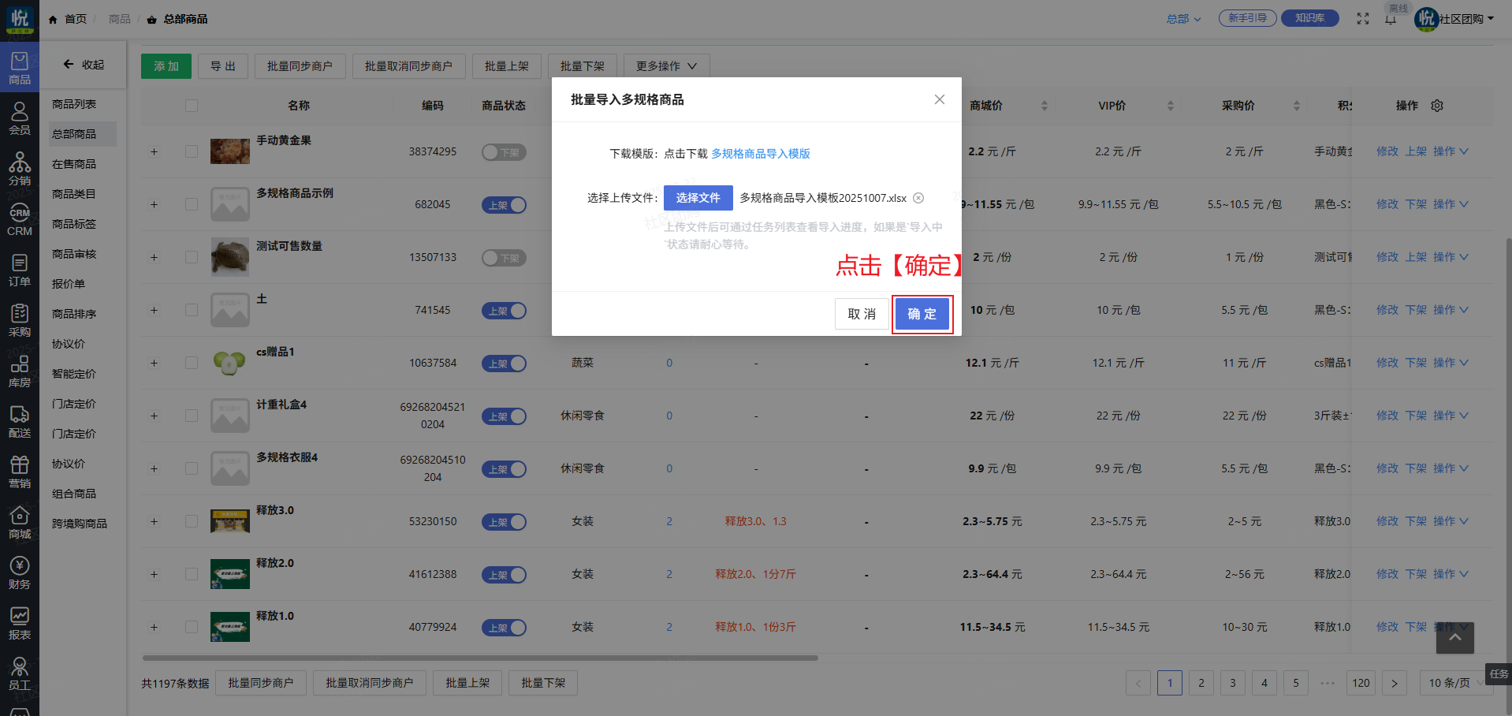Toggle shelf status switch for 手动黄金果

pyautogui.click(x=504, y=152)
